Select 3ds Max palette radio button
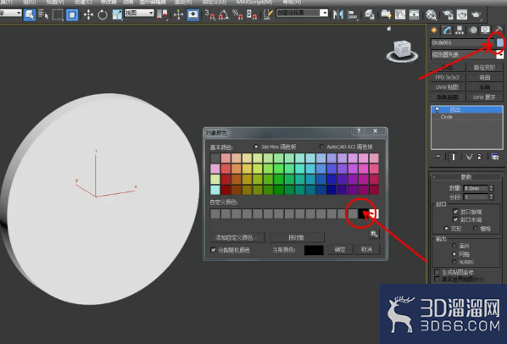 click(256, 147)
